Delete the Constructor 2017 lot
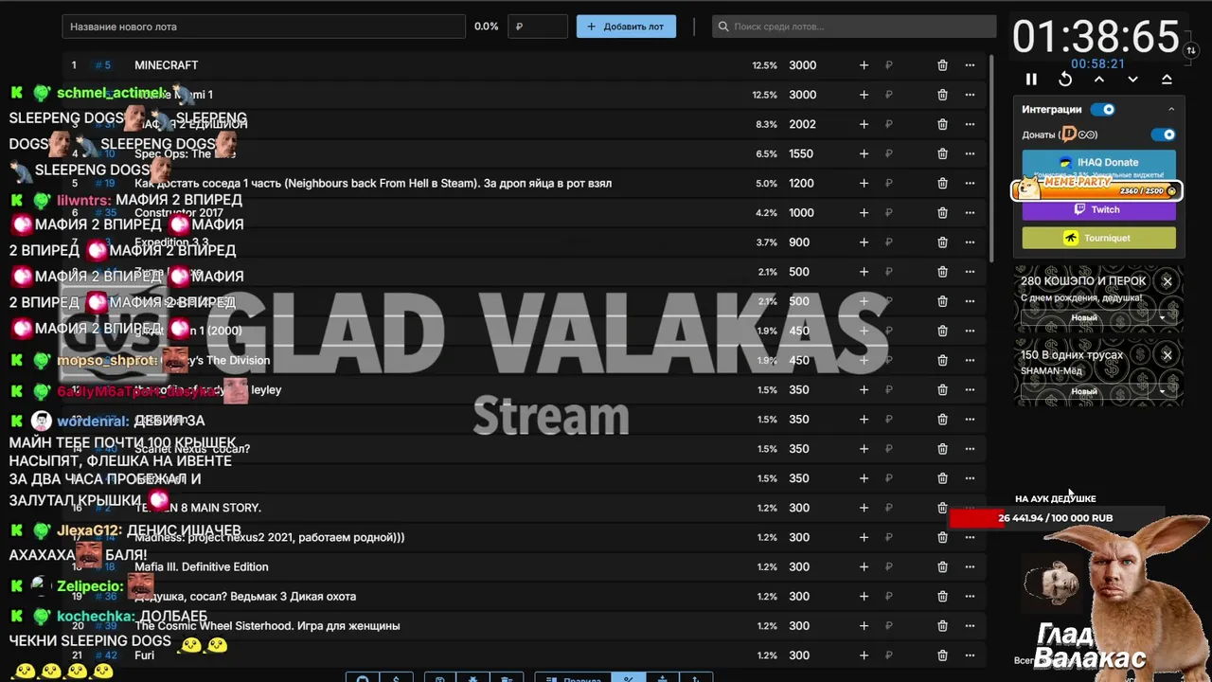 tap(942, 213)
